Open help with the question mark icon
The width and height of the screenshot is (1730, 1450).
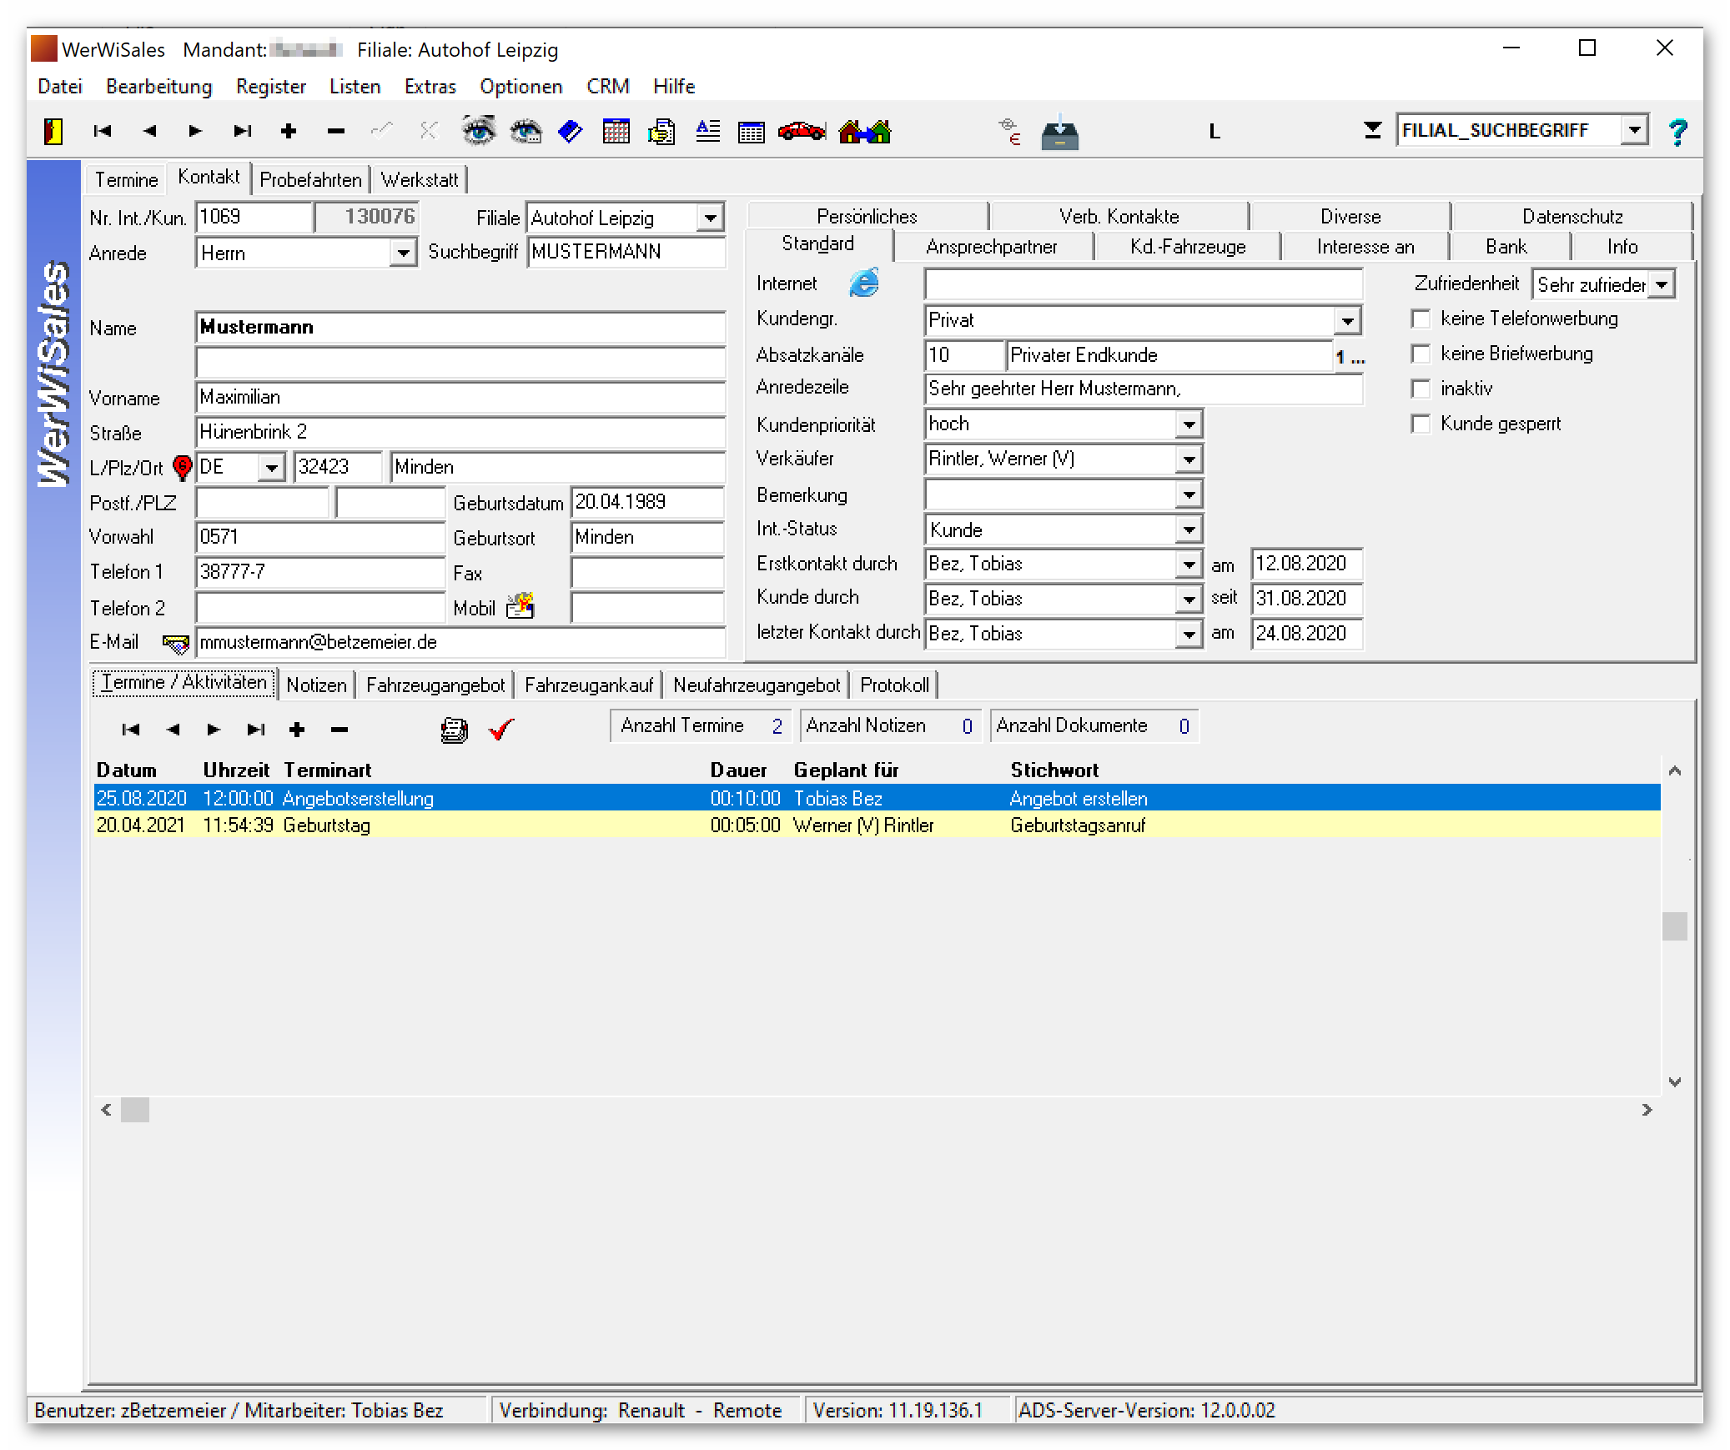tap(1677, 132)
